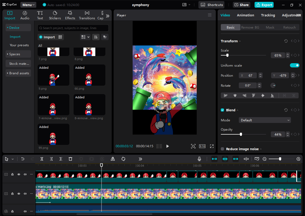Viewport: 305px width, 216px height.
Task: Enter fullscreen preview in the Player
Action: 212,146
